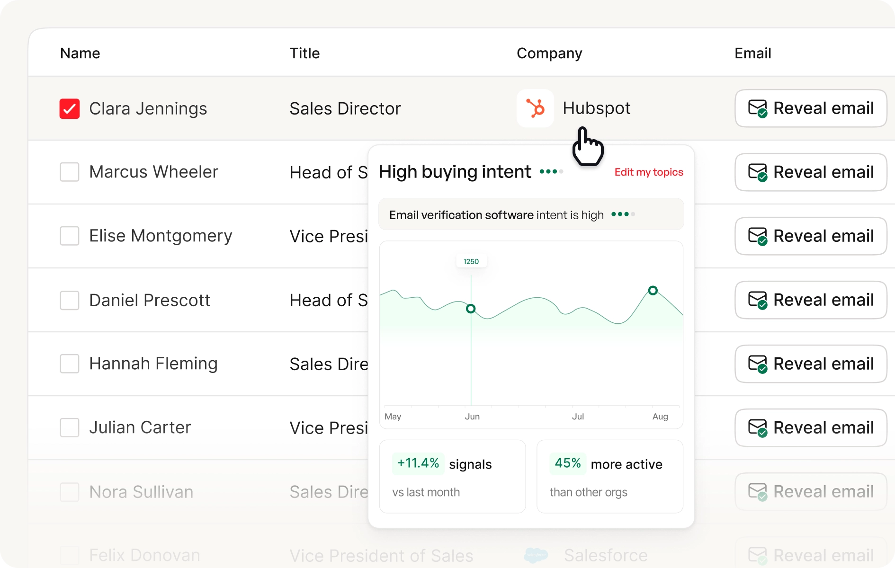This screenshot has height=568, width=895.
Task: Uncheck the Clara Jennings row checkbox
Action: pyautogui.click(x=69, y=108)
